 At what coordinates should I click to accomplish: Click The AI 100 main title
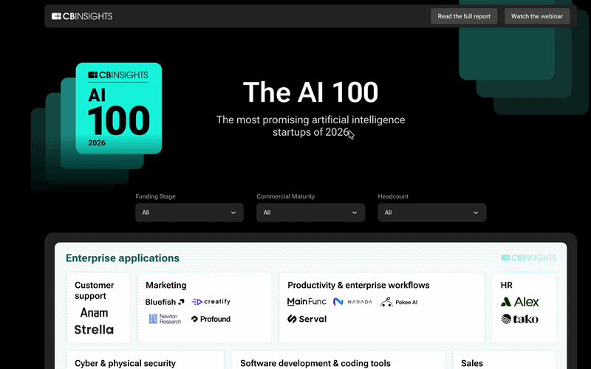point(310,92)
